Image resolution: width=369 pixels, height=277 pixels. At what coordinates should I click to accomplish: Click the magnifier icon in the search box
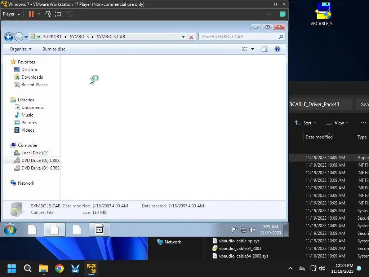[280, 37]
